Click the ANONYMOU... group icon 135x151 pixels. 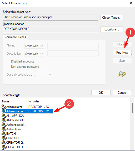click(4, 120)
